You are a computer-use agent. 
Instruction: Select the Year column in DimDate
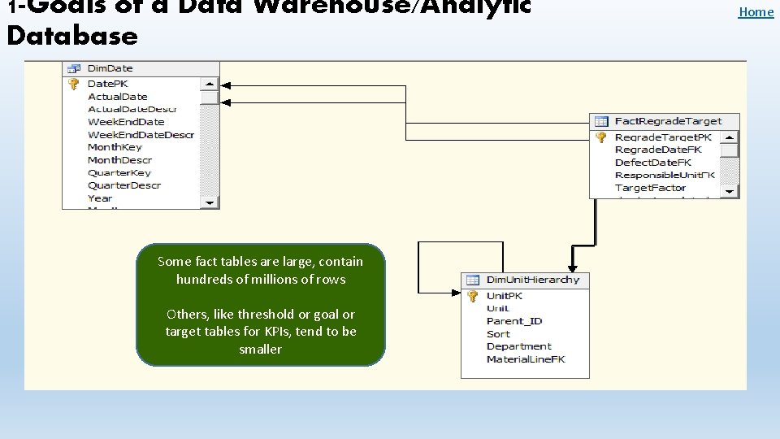[x=99, y=198]
